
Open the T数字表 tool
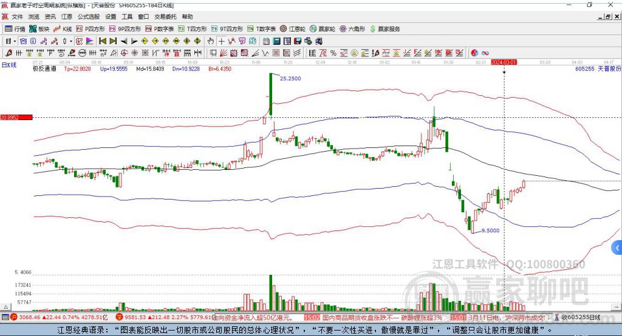click(261, 29)
